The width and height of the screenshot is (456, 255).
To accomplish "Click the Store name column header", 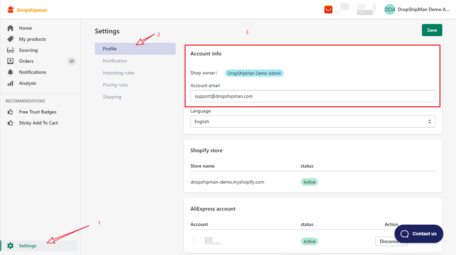I will click(203, 166).
